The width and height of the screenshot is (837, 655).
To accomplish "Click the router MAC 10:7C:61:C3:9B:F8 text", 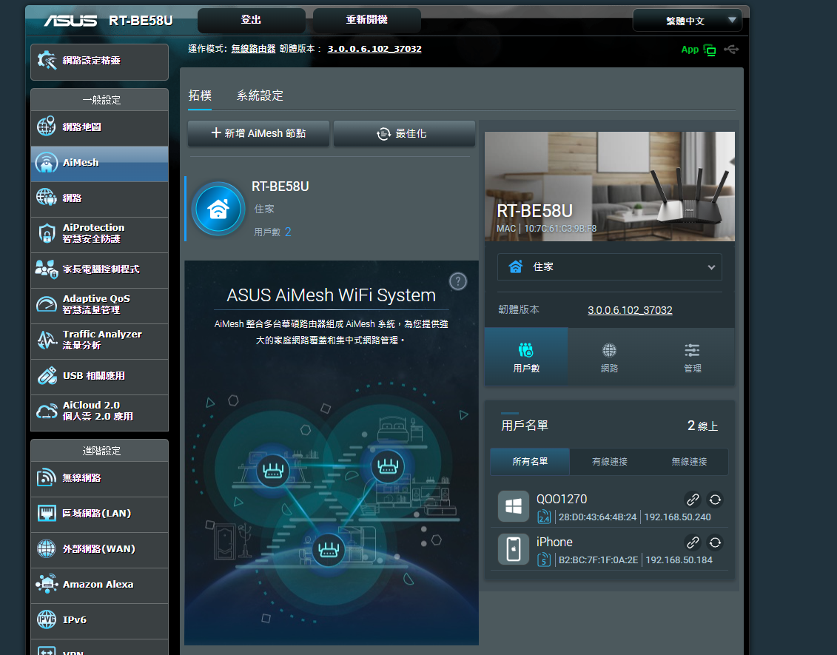I will click(560, 229).
